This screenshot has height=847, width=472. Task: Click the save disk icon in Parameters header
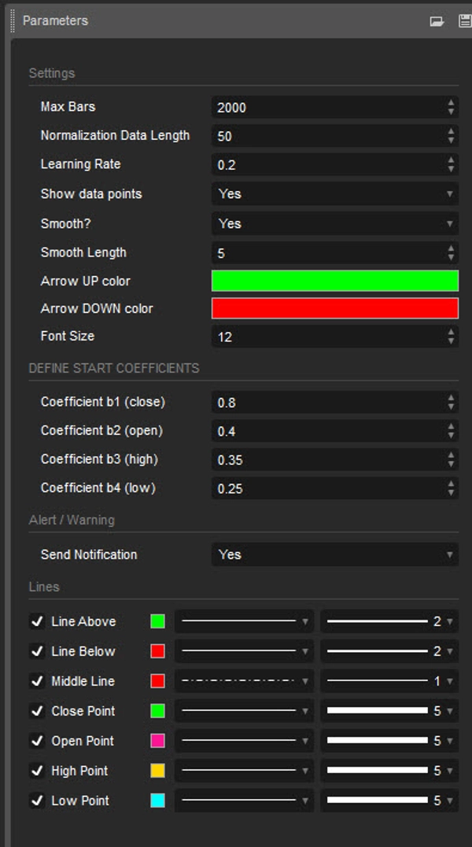point(464,21)
